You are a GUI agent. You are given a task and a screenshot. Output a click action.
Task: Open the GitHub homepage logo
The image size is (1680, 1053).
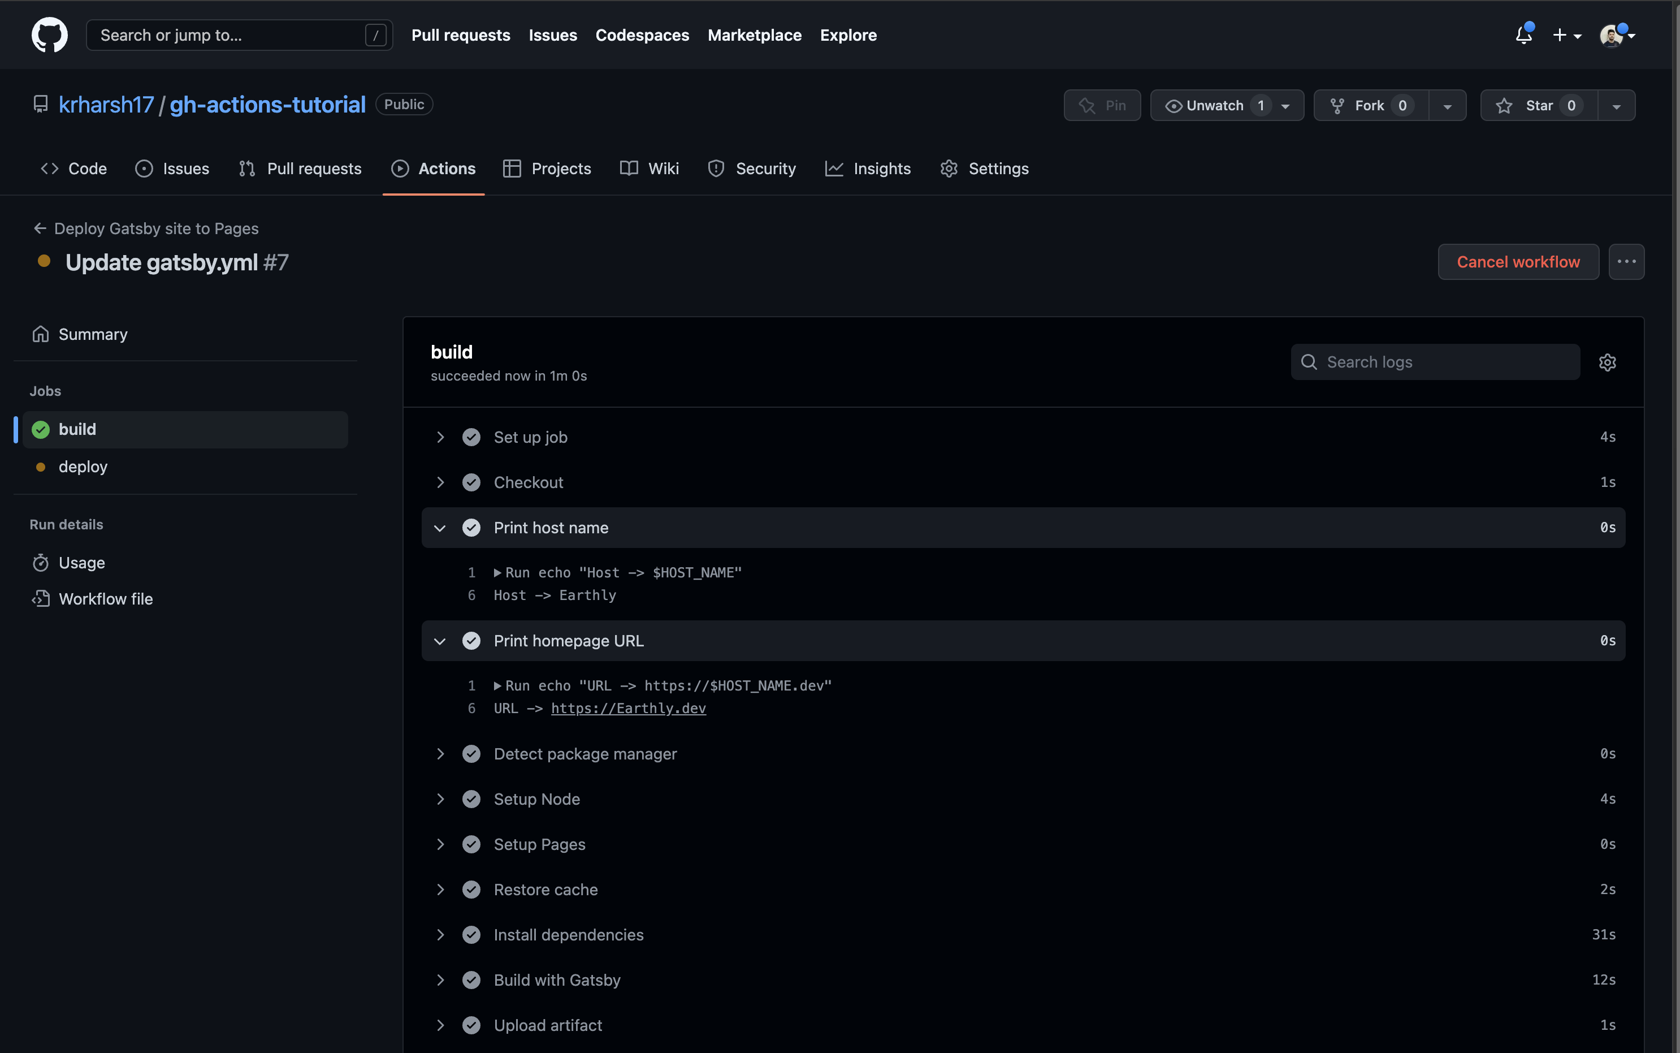[49, 35]
